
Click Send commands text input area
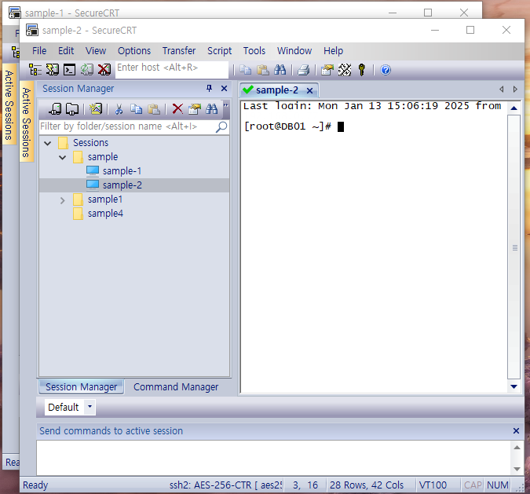click(x=275, y=458)
